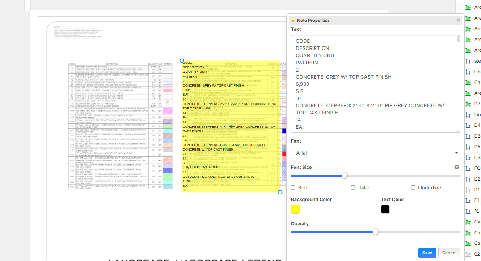Check the Underline option

click(x=413, y=188)
